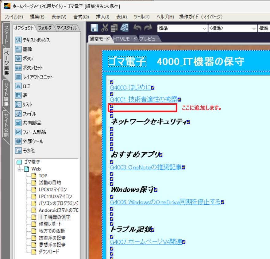Viewport: 270px width, 259px height.
Task: Select the ファイル object icon
Action: [18, 114]
